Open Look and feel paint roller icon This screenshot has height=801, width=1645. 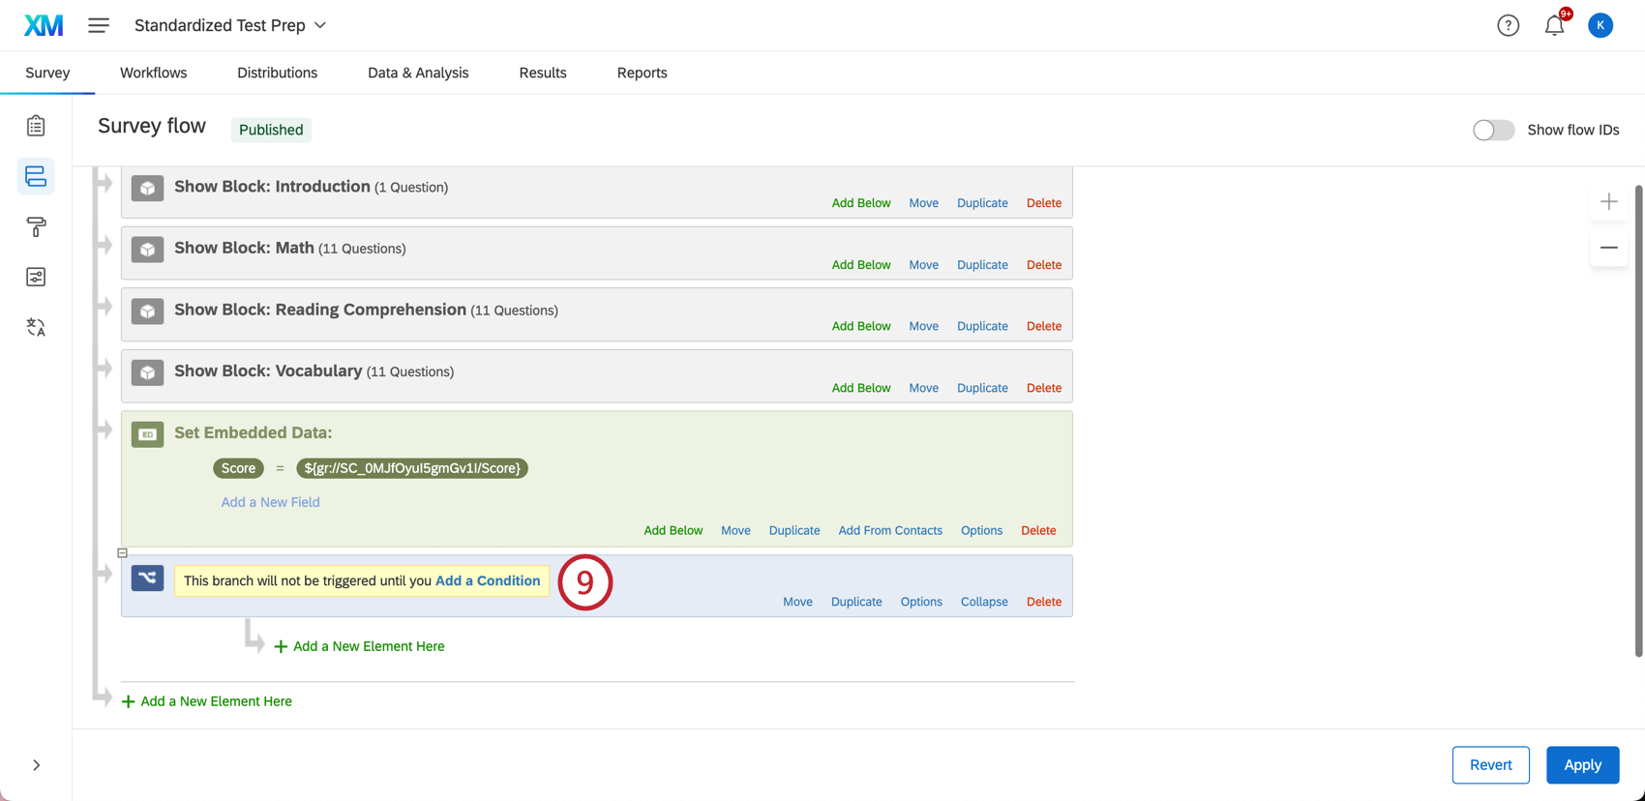click(x=36, y=226)
